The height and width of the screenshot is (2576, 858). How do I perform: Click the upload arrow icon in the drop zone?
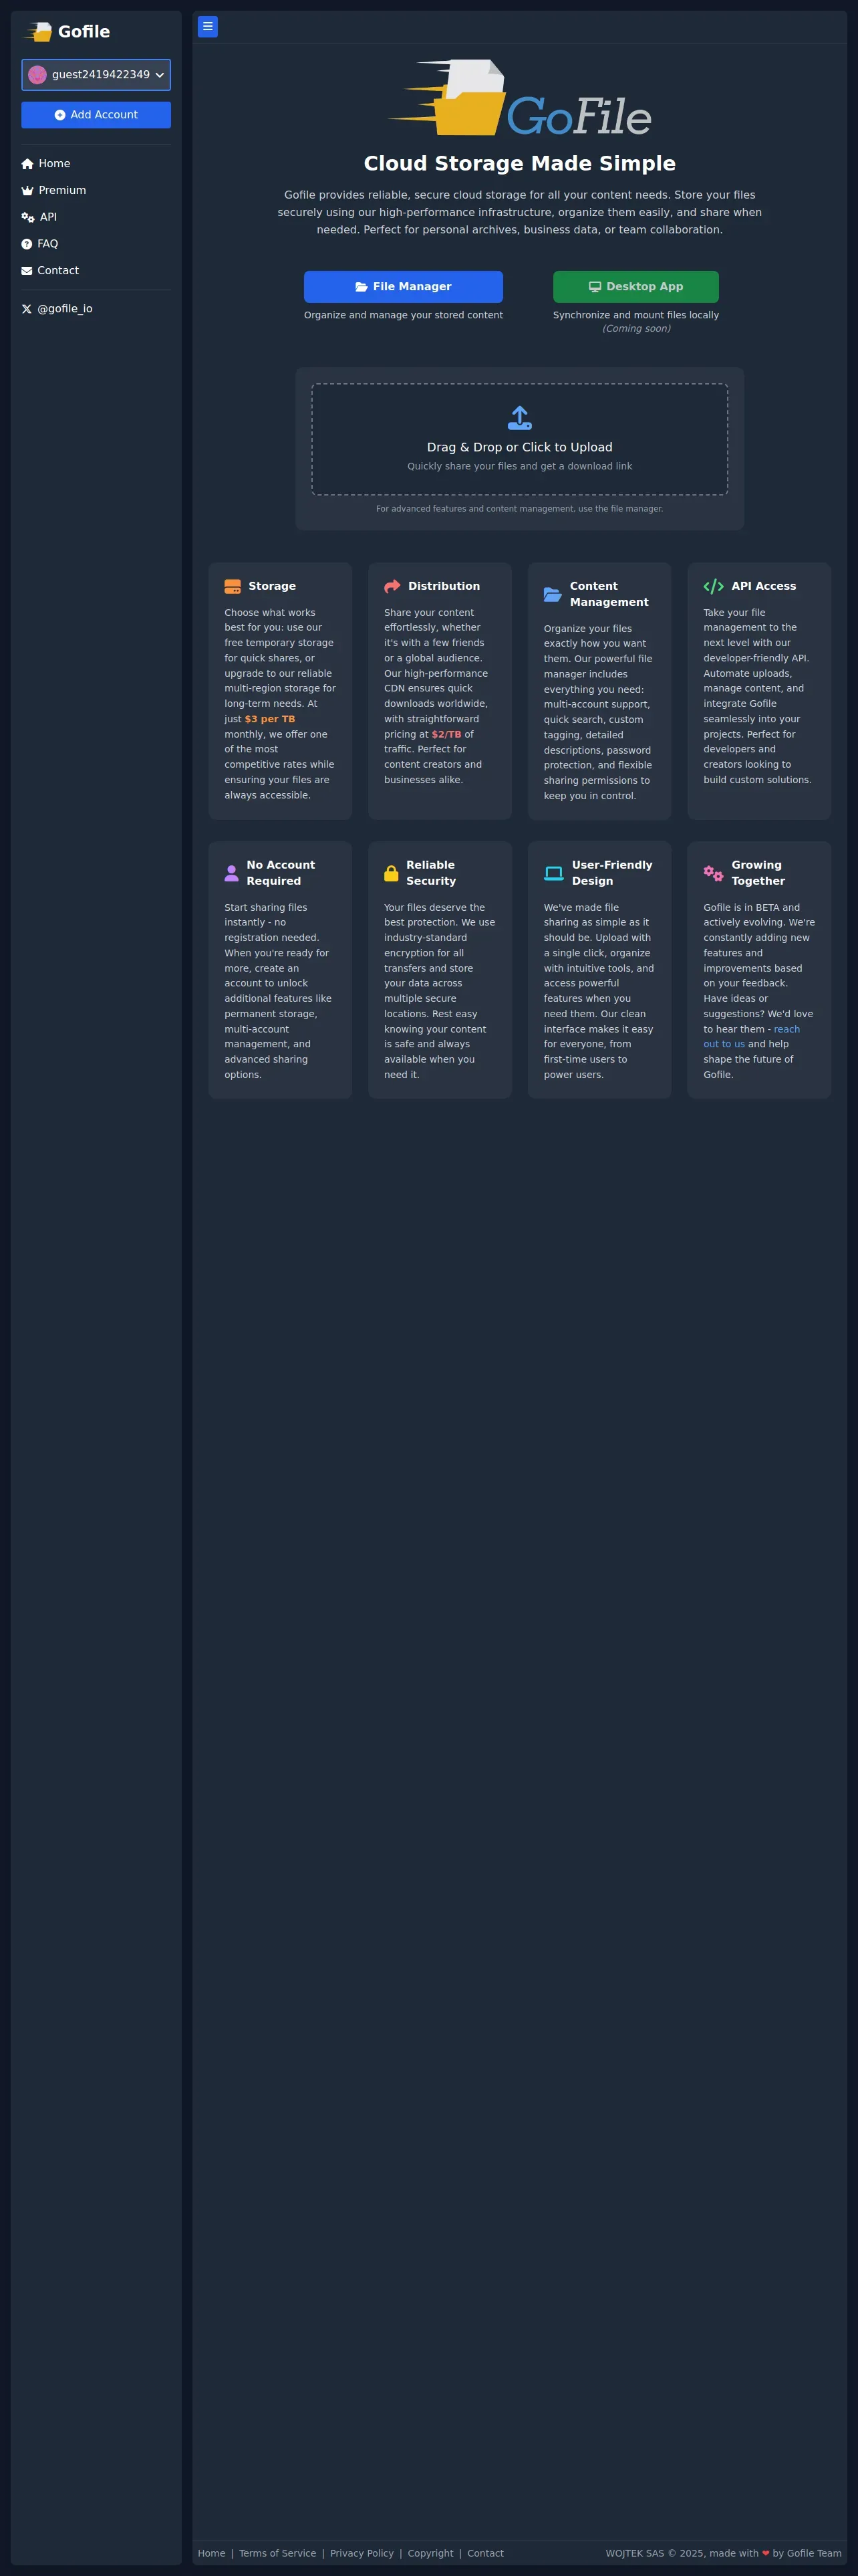[x=519, y=418]
